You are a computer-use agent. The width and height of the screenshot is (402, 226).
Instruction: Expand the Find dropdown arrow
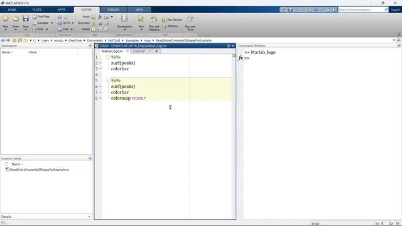[72, 30]
